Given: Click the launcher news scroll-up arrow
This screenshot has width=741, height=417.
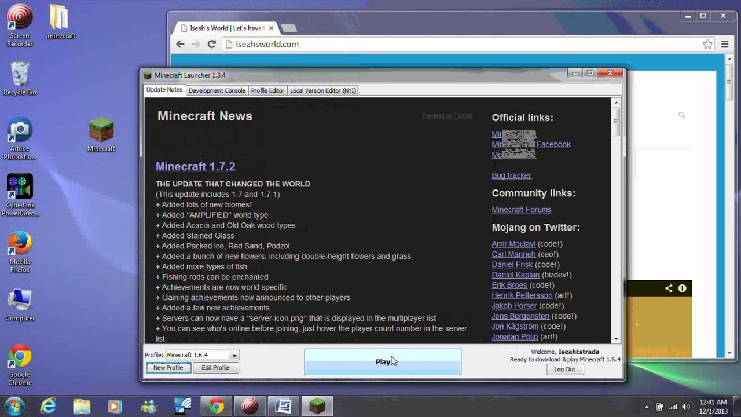Looking at the screenshot, I should click(616, 103).
